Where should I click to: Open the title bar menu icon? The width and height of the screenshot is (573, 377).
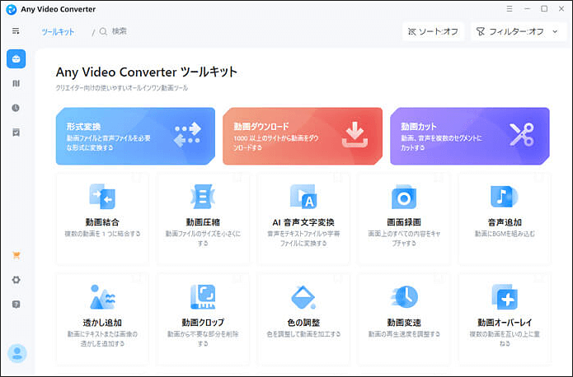click(x=510, y=9)
